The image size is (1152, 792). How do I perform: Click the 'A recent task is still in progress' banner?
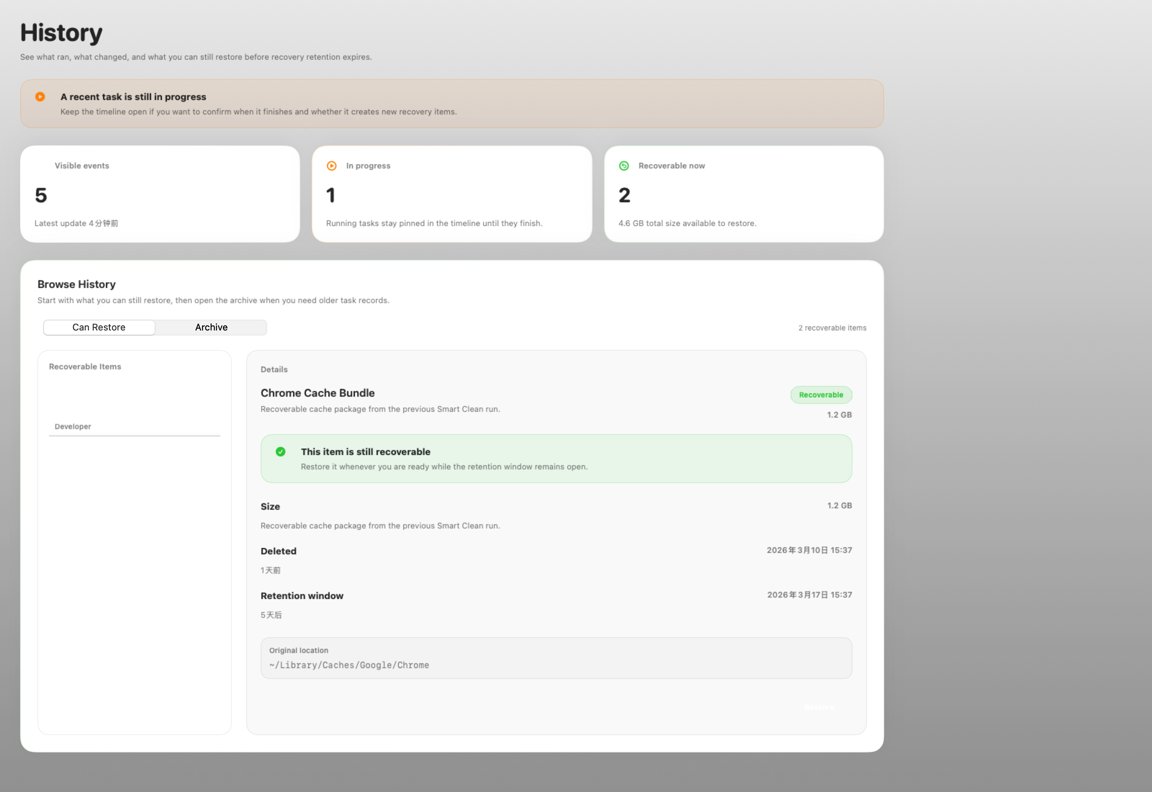451,104
